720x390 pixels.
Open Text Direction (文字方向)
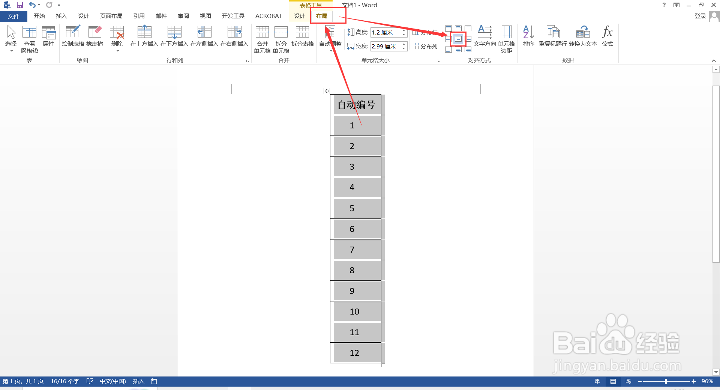point(485,36)
